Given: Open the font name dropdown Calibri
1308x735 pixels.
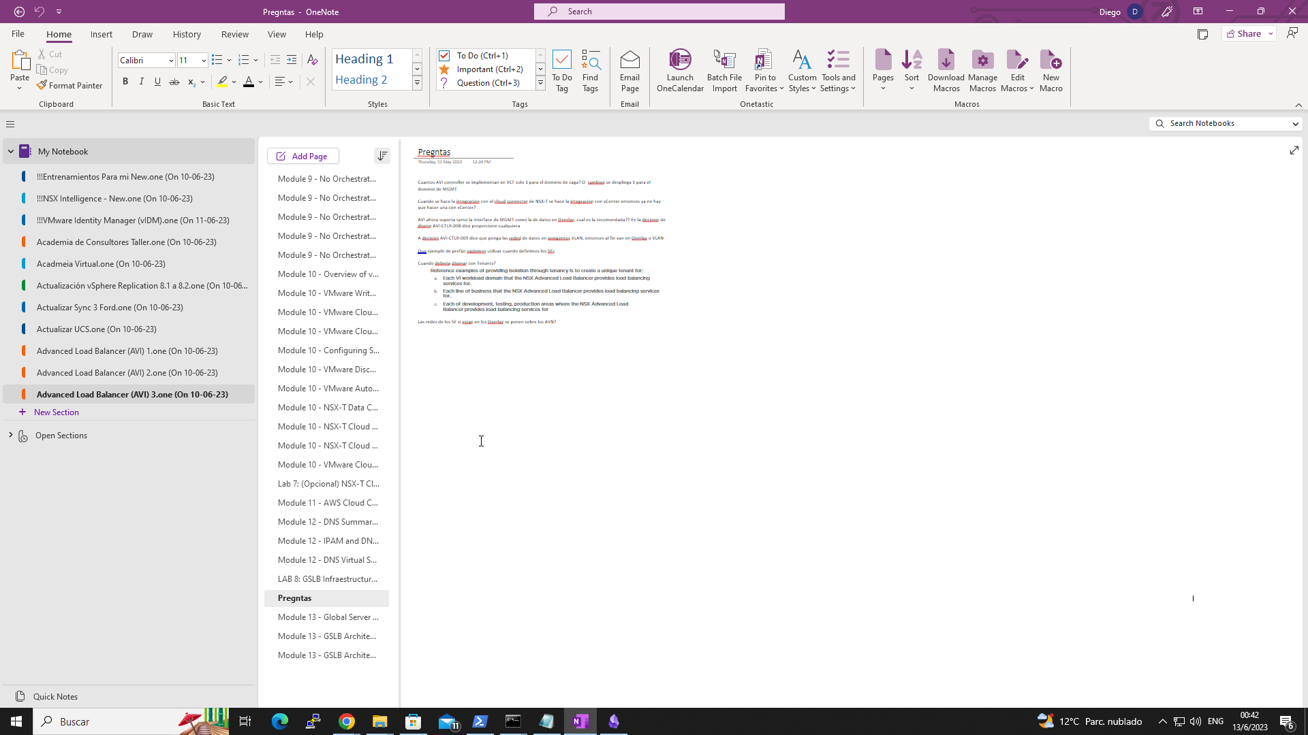Looking at the screenshot, I should click(x=170, y=61).
